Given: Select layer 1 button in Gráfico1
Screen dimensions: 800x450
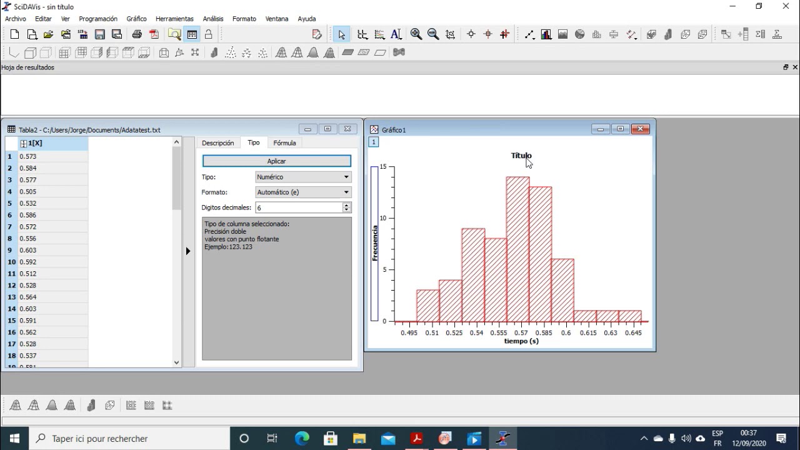Looking at the screenshot, I should pos(374,142).
